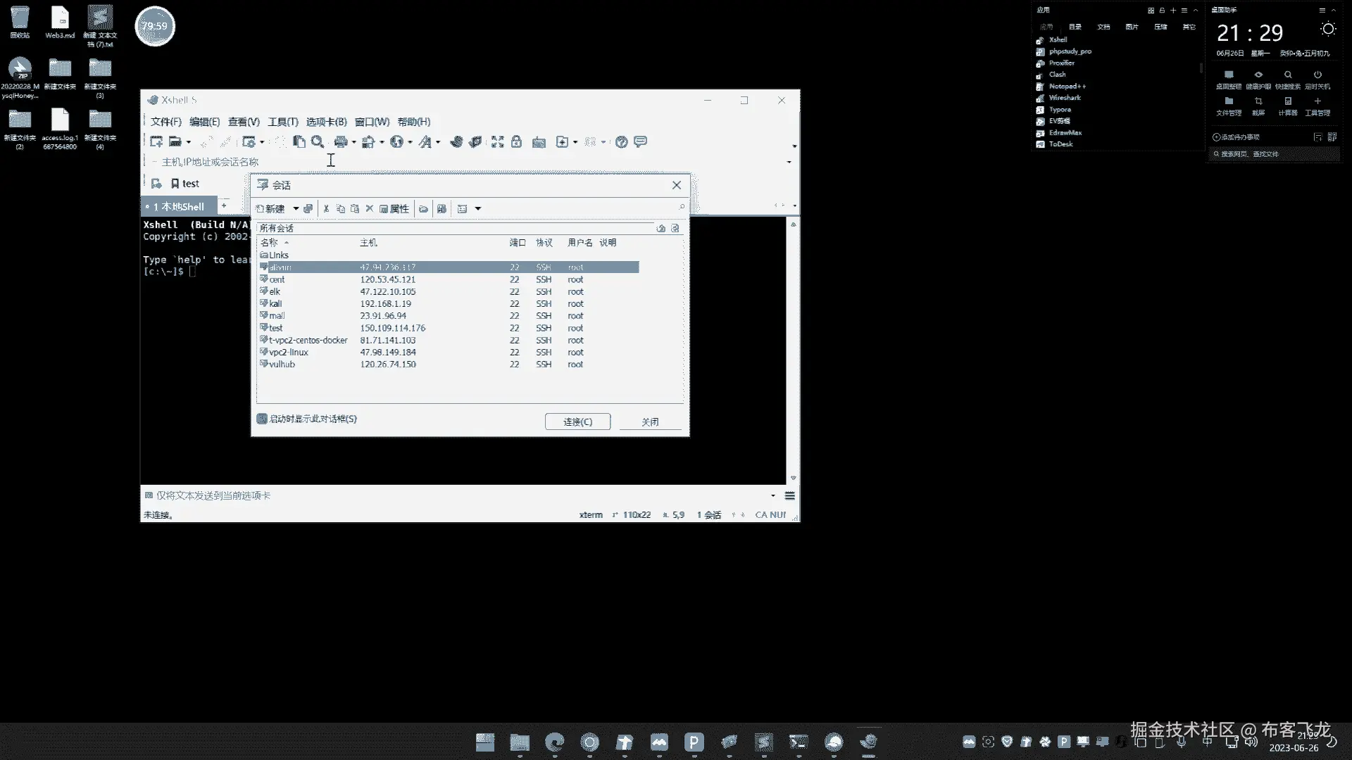
Task: Click the 连接(C) connect button
Action: point(577,422)
